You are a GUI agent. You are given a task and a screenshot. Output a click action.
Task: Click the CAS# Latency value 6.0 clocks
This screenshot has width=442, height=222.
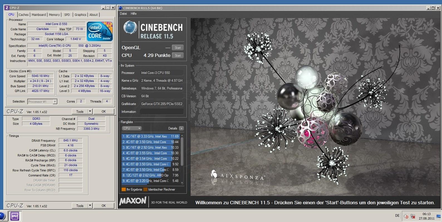click(70, 150)
